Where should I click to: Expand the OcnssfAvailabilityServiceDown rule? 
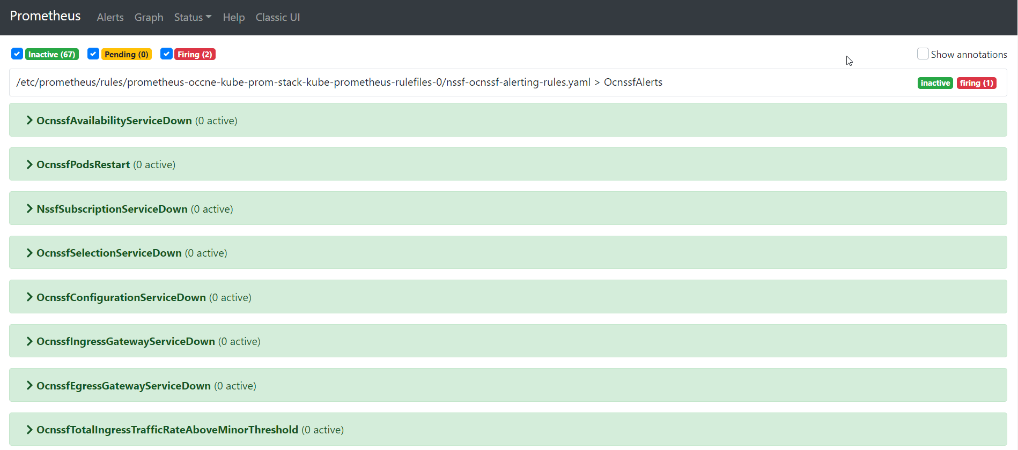point(114,121)
